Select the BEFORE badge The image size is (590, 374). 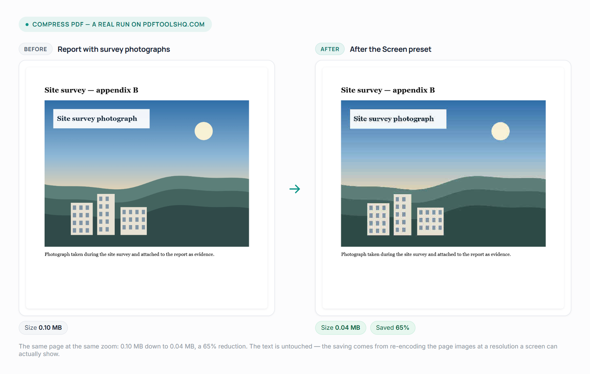coord(35,49)
